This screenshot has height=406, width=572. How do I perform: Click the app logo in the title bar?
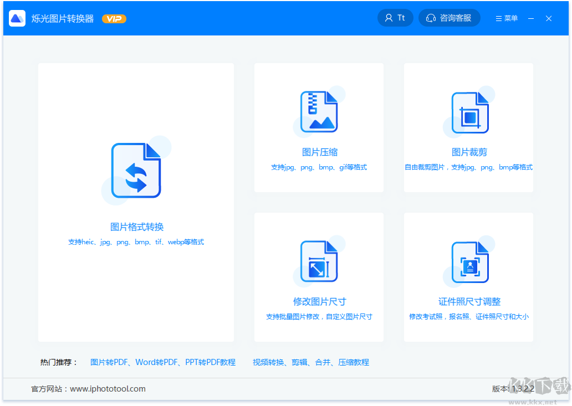click(17, 18)
